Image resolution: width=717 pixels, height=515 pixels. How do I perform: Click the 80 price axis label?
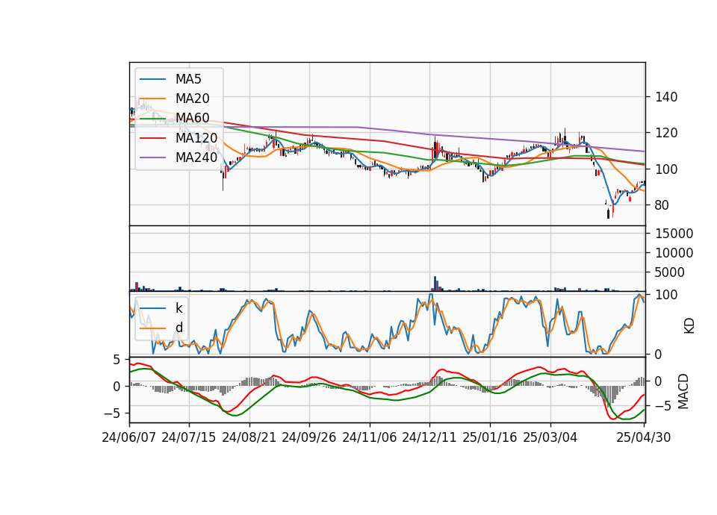(662, 206)
